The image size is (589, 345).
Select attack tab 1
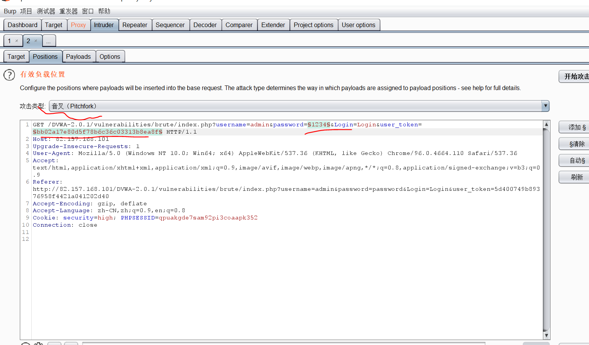[x=10, y=41]
